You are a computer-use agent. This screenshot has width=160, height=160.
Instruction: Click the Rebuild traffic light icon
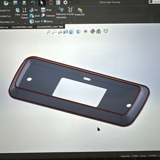(51, 2)
